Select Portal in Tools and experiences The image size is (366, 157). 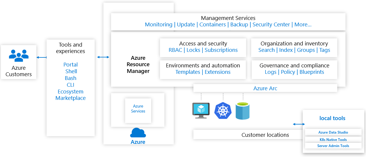tap(71, 65)
